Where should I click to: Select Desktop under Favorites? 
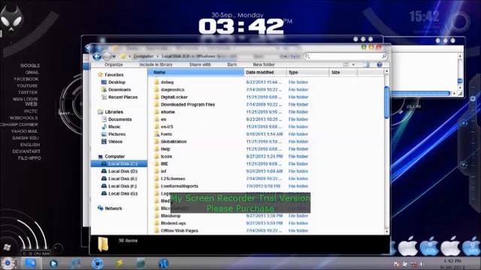pyautogui.click(x=116, y=82)
